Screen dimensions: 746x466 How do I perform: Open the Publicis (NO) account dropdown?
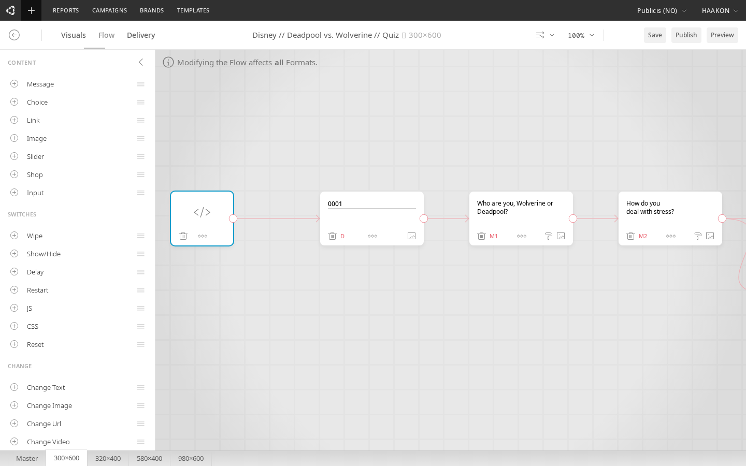[662, 10]
